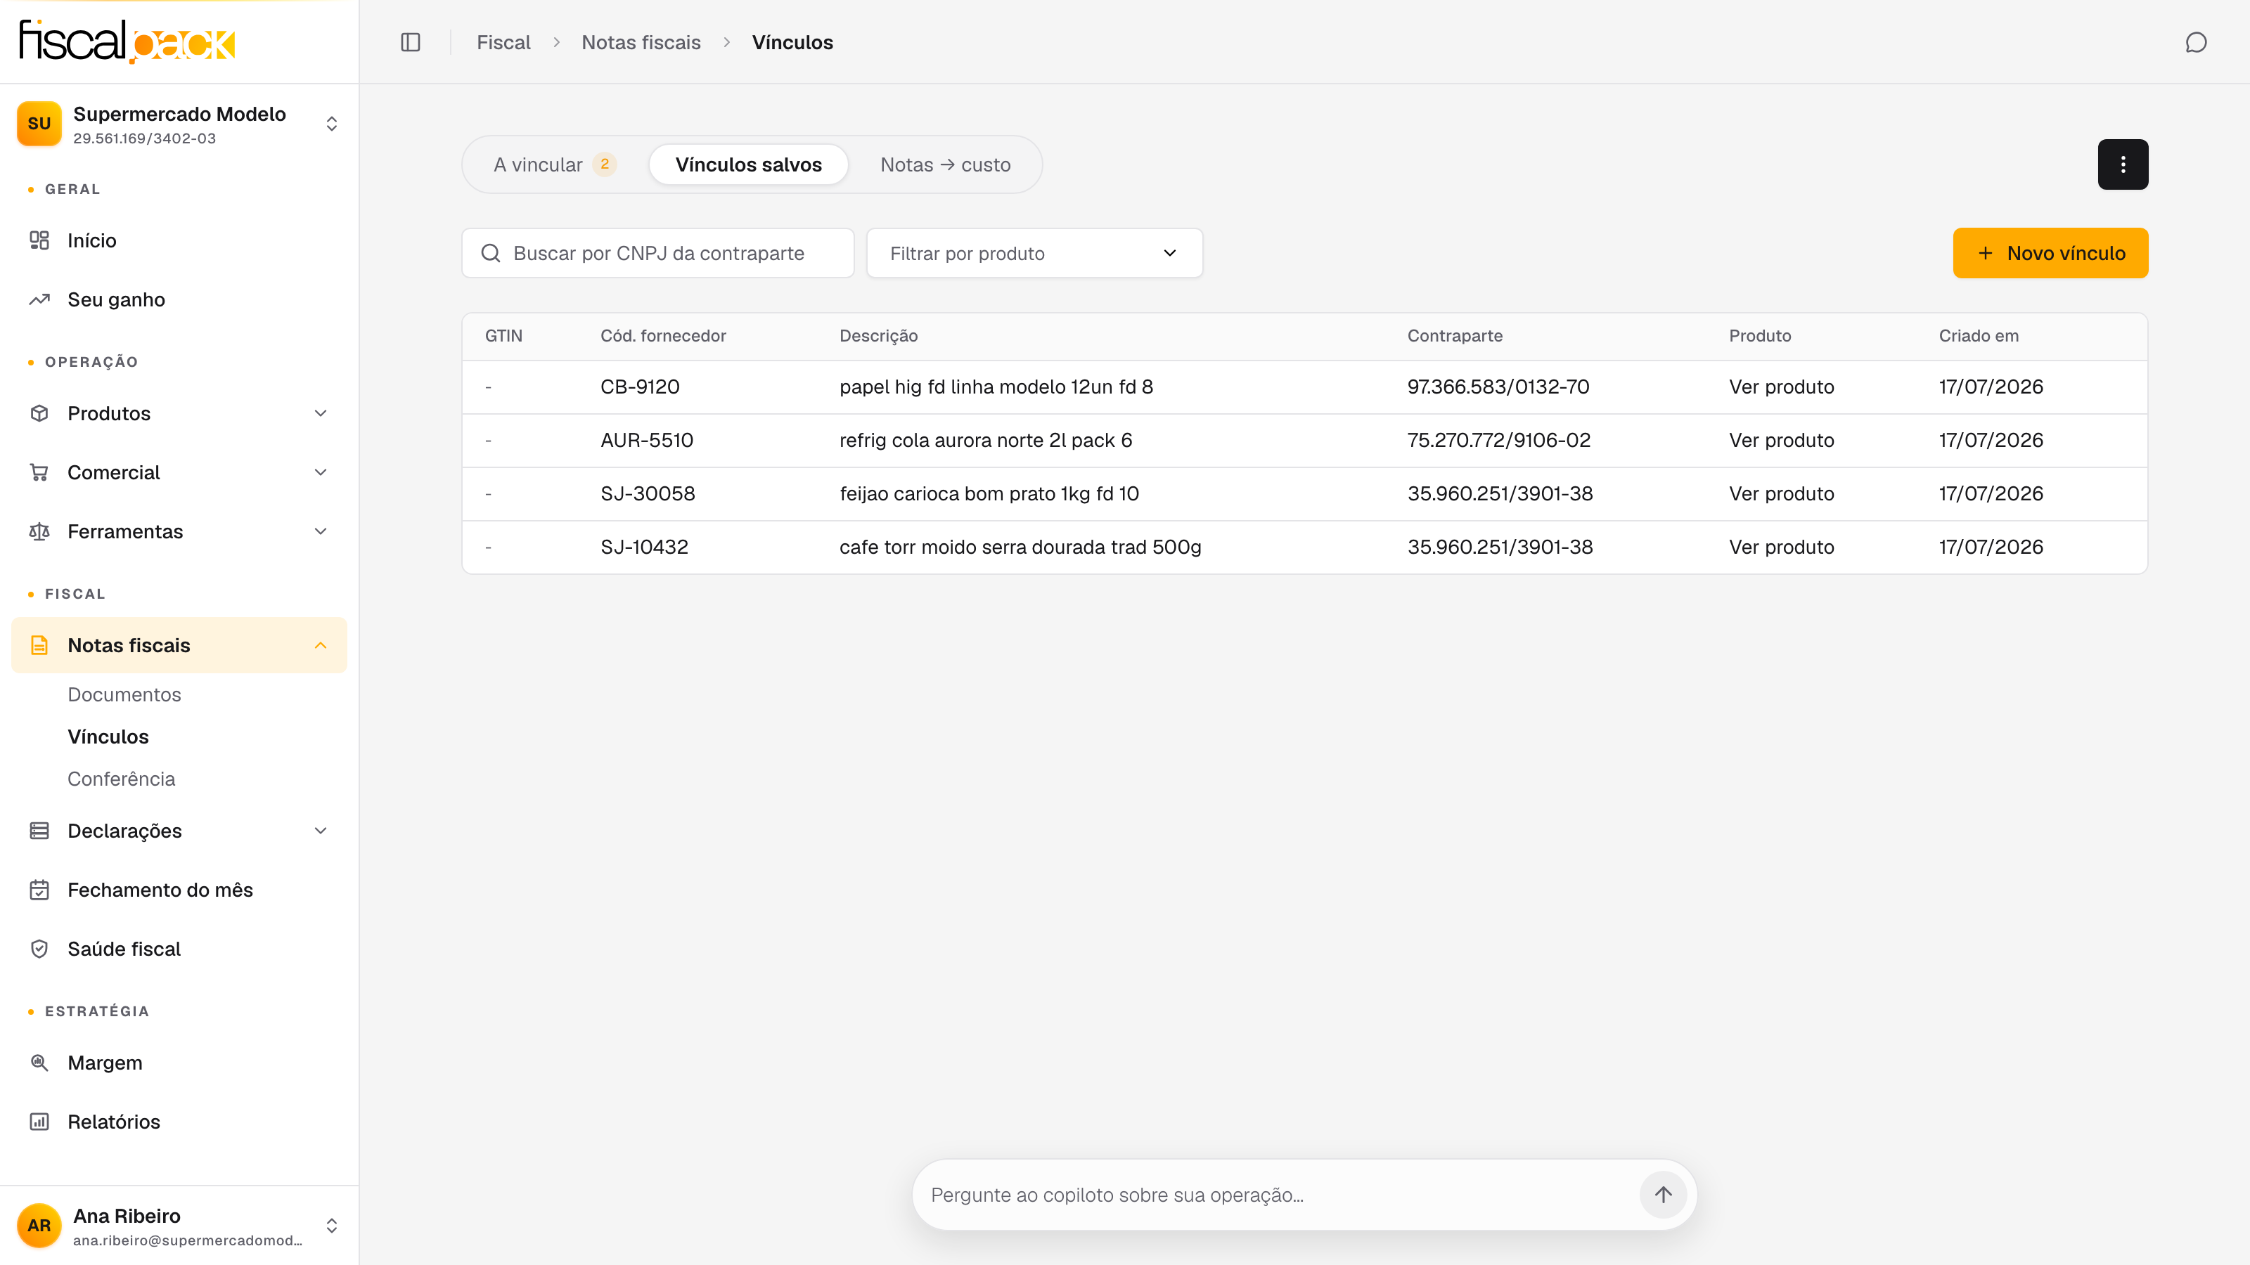Click the Novo vínculo button
Viewport: 2250px width, 1265px height.
pos(2050,253)
